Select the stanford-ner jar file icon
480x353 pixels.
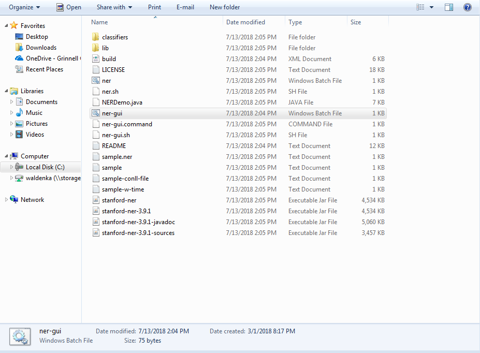[95, 200]
